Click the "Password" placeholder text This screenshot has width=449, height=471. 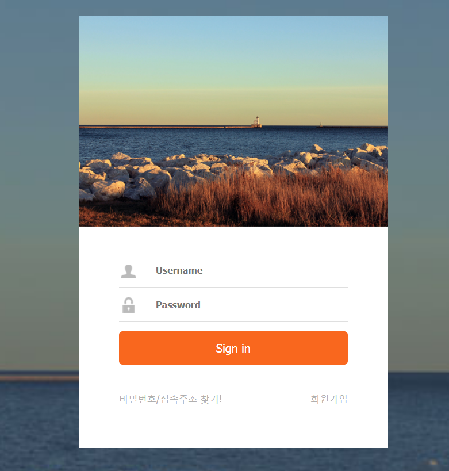pyautogui.click(x=178, y=305)
